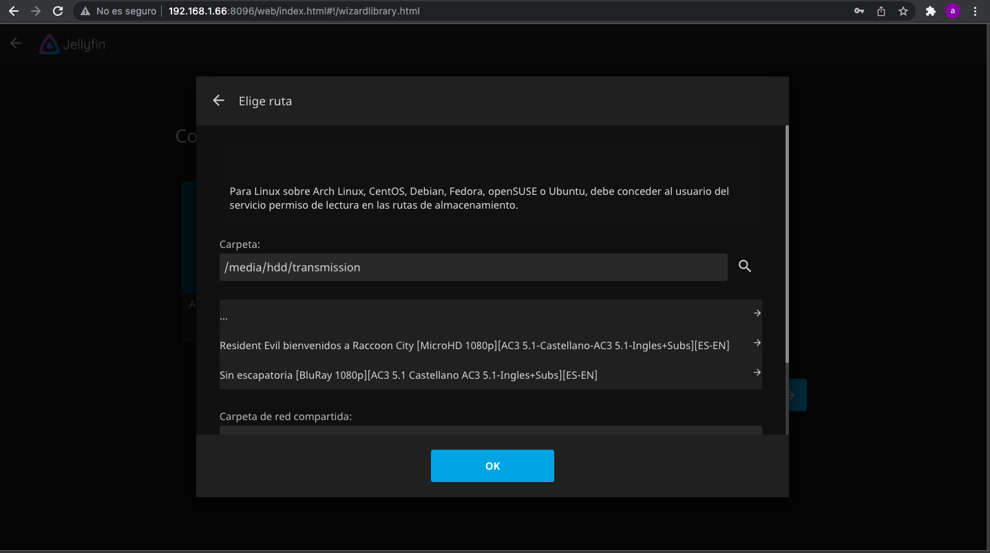Image resolution: width=990 pixels, height=553 pixels.
Task: Click the Jellyfin logo in header
Action: click(x=72, y=45)
